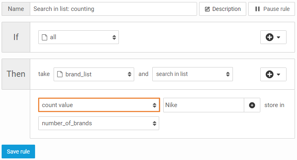Image resolution: width=297 pixels, height=160 pixels.
Task: Click the file icon beside brand_list
Action: click(60, 74)
